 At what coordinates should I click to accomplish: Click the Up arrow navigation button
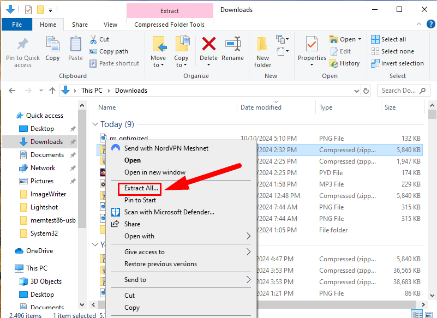(x=52, y=91)
